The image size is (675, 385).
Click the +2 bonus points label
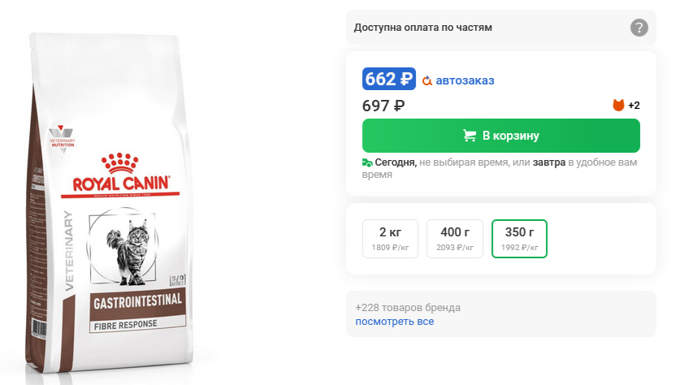(634, 106)
